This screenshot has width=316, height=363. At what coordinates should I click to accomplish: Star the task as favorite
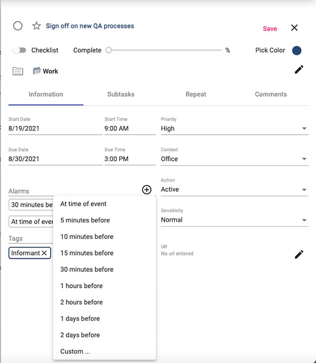pyautogui.click(x=36, y=26)
